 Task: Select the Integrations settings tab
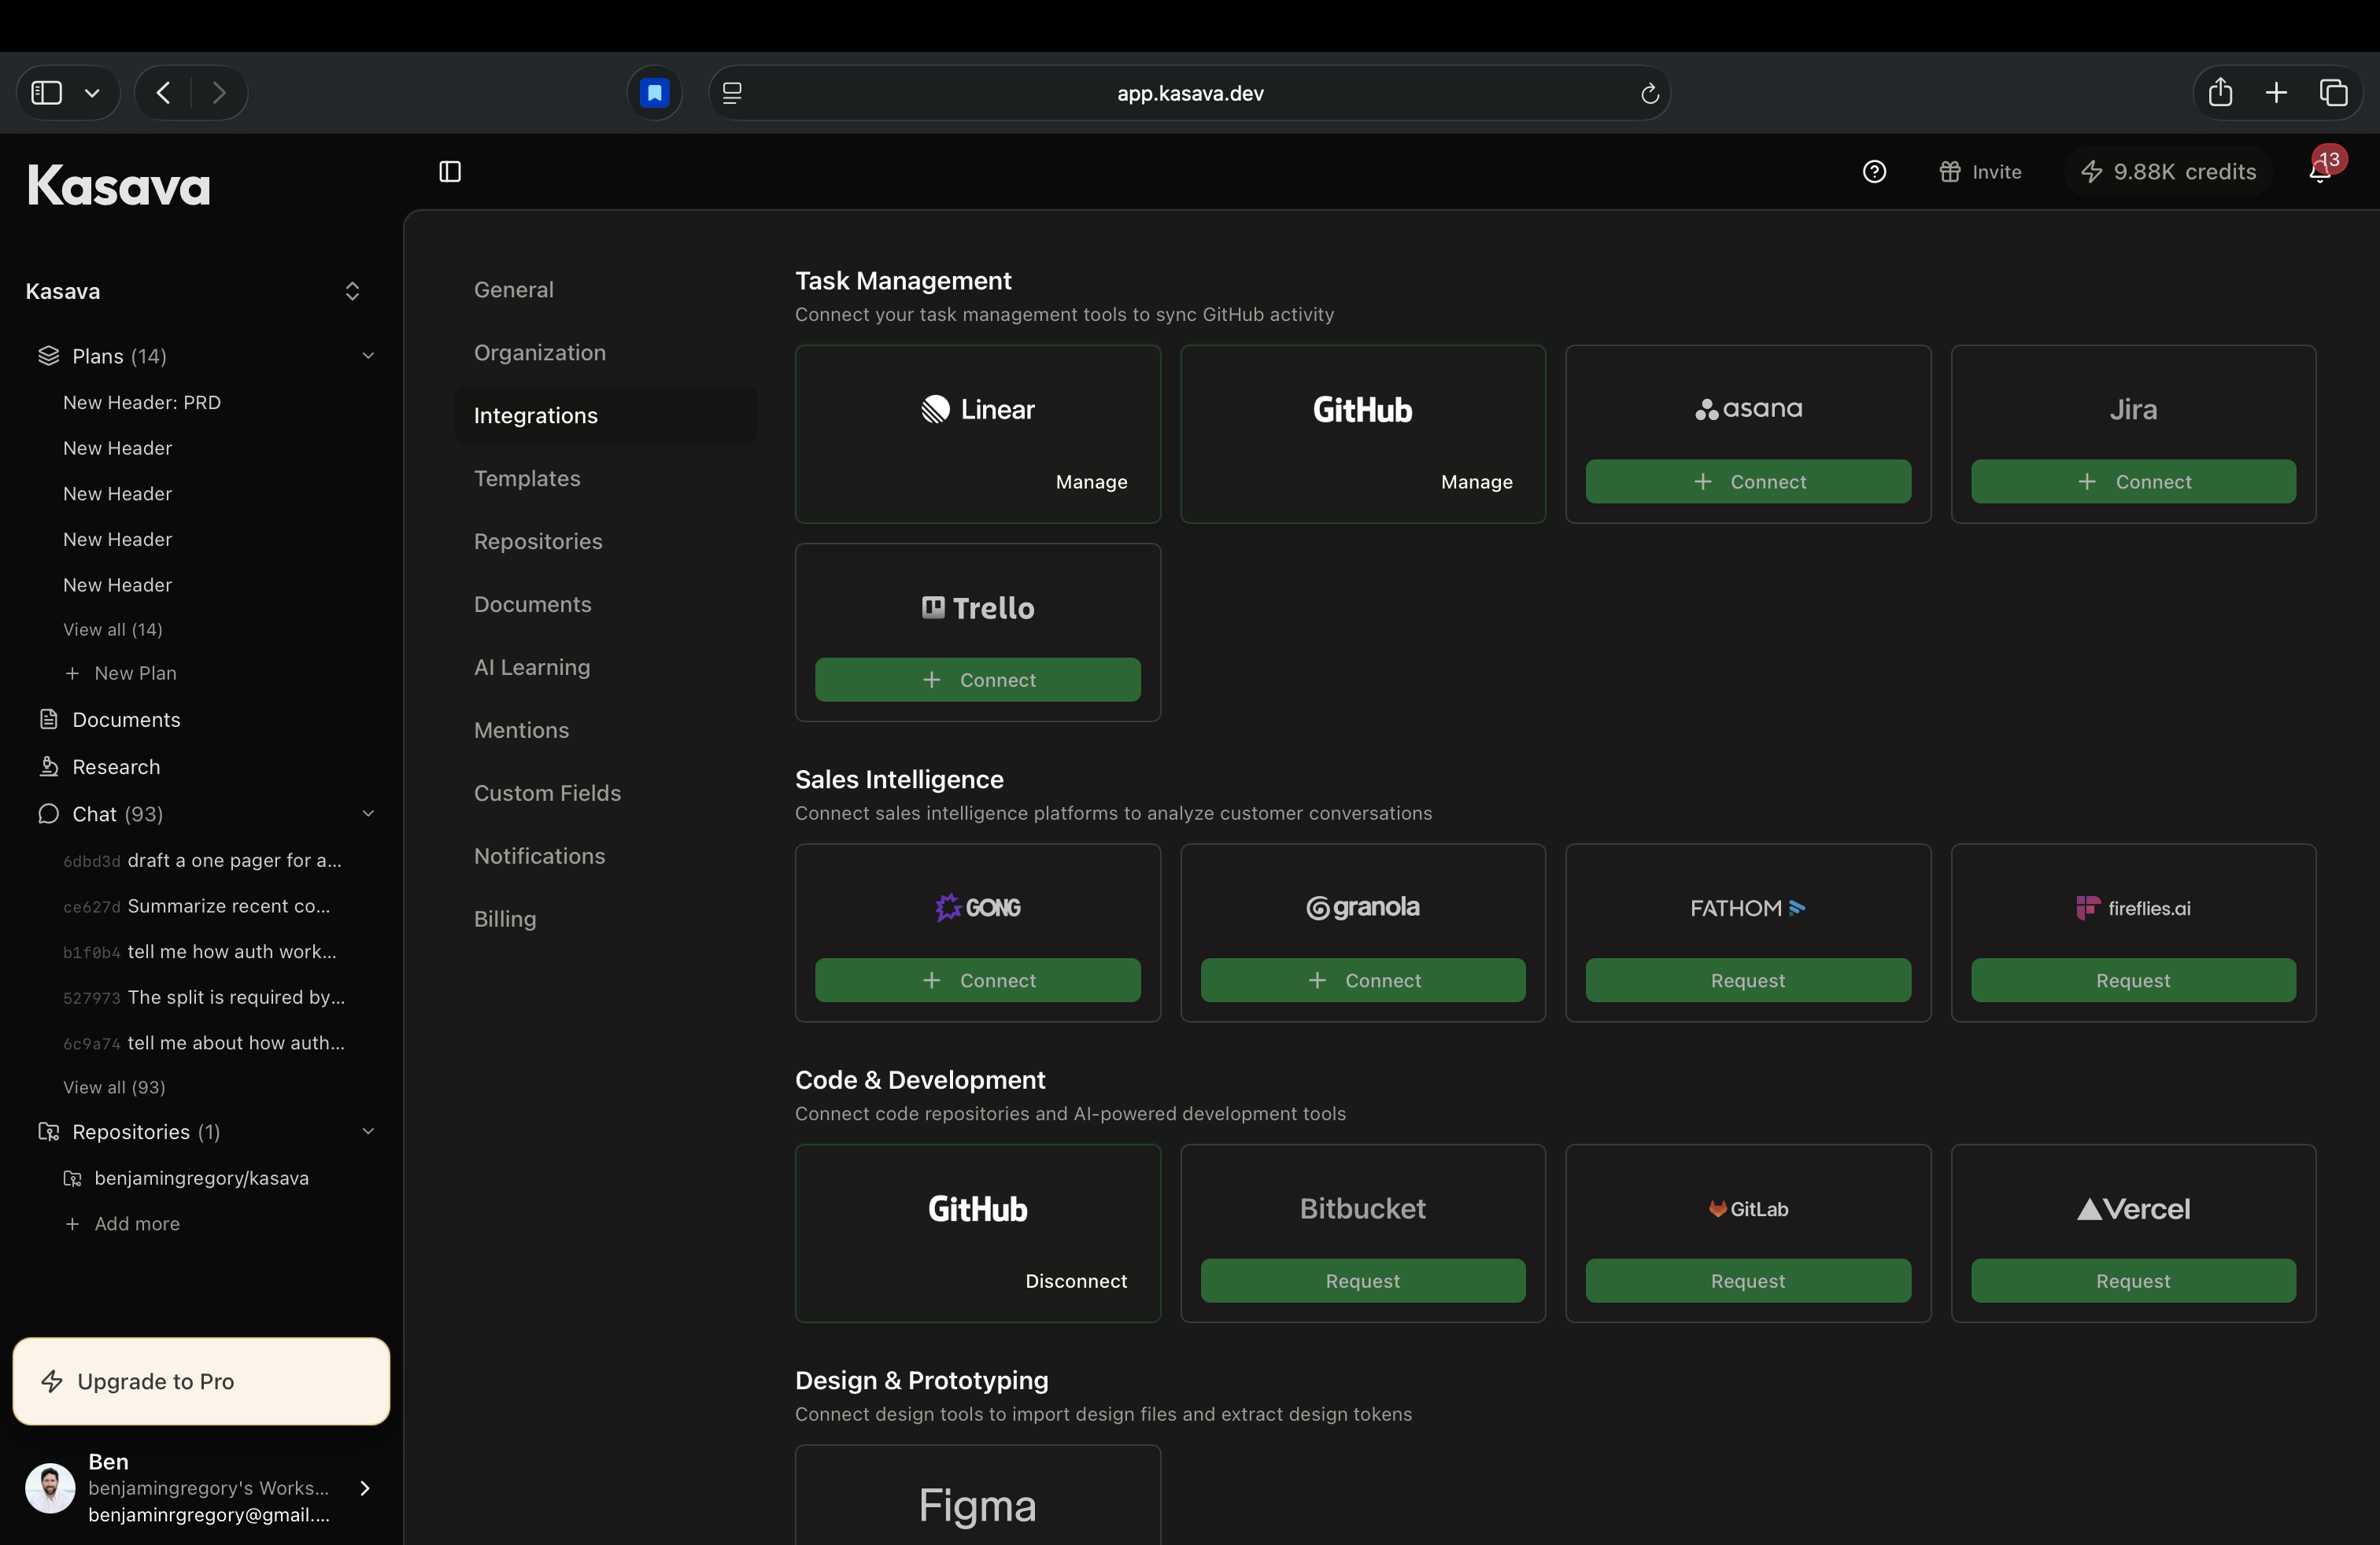click(606, 415)
